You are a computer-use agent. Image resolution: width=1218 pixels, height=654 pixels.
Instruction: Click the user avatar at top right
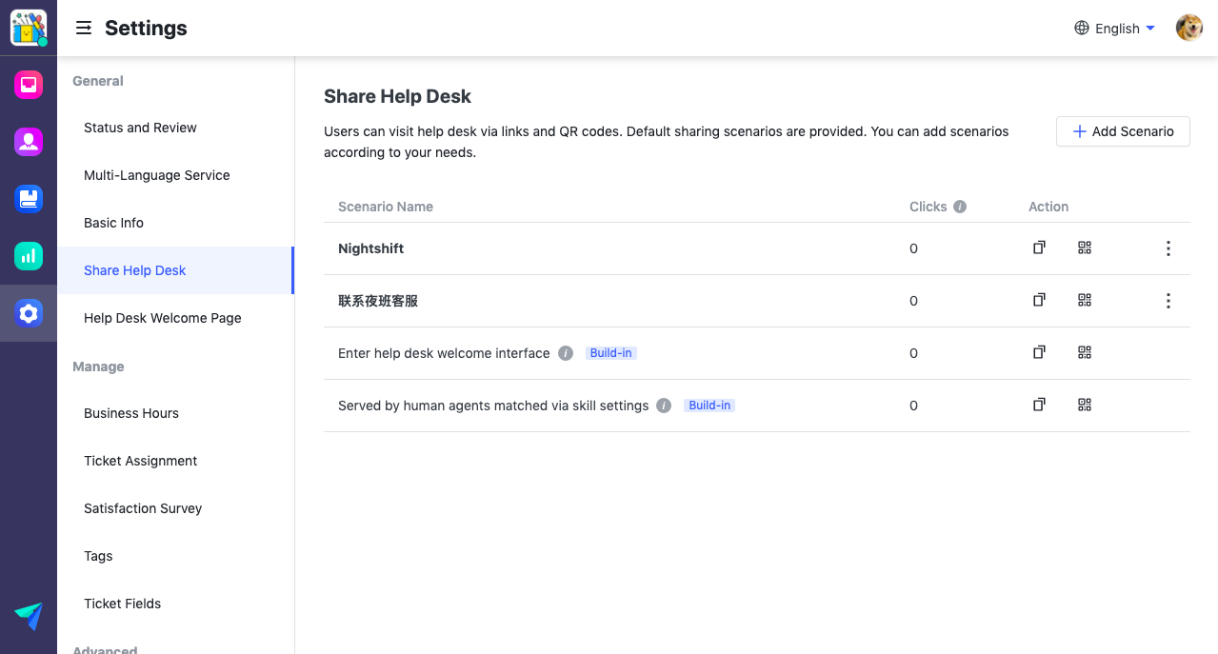(1188, 29)
